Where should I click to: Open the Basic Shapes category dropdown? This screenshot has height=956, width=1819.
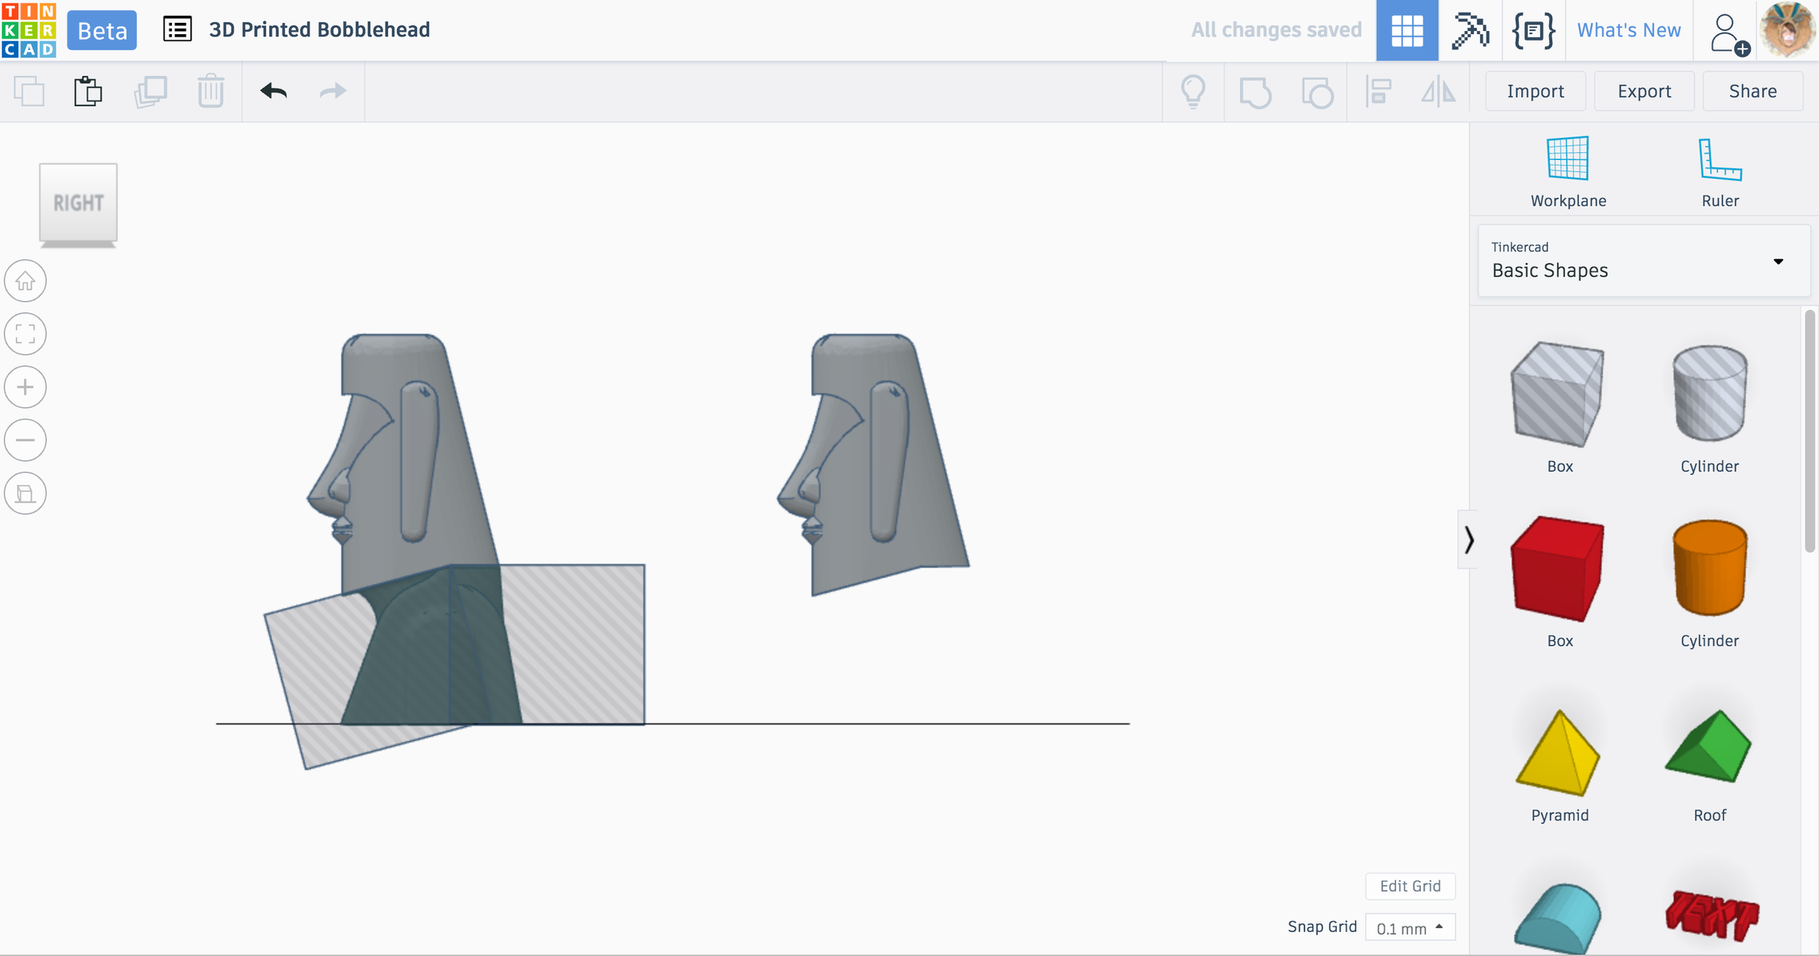[x=1643, y=261]
